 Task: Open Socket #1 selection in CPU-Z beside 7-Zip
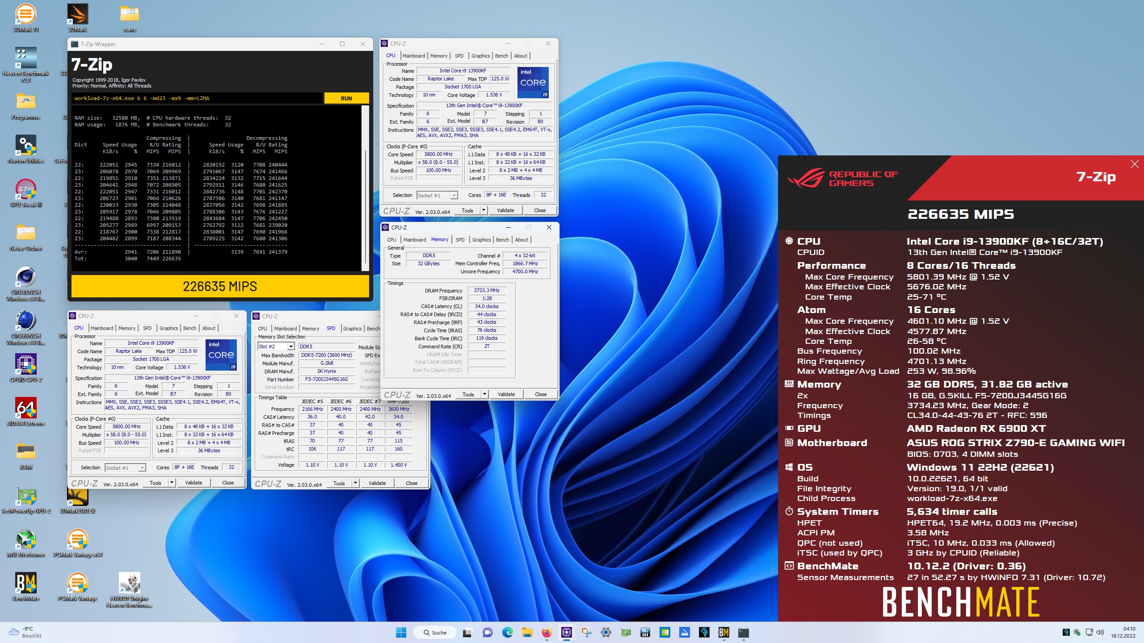(437, 195)
